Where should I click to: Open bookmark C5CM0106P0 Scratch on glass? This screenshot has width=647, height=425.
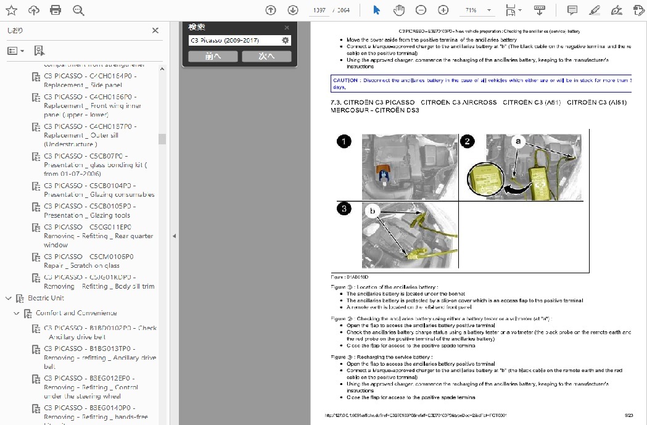[88, 261]
